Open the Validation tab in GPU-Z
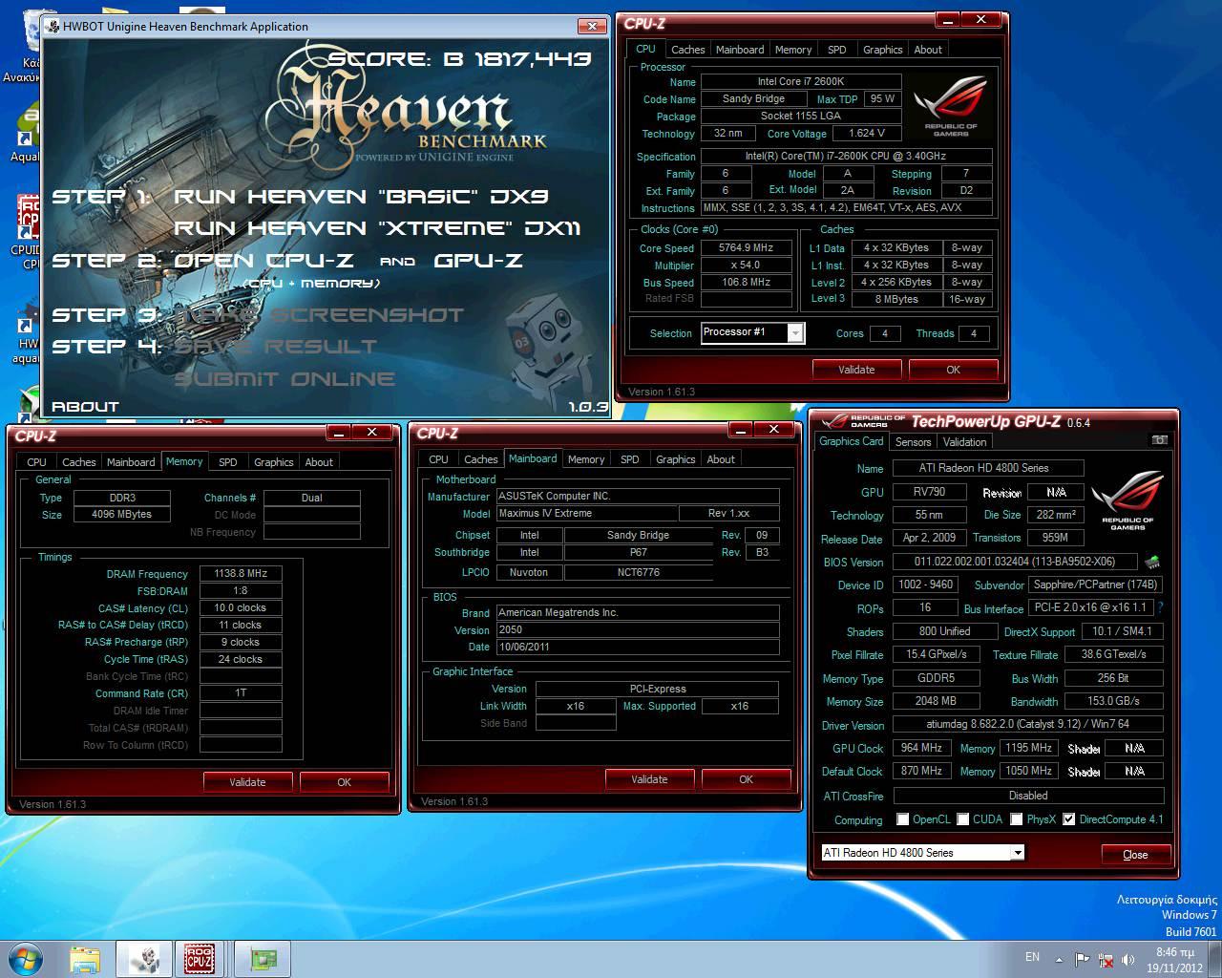Viewport: 1222px width, 978px height. (964, 442)
